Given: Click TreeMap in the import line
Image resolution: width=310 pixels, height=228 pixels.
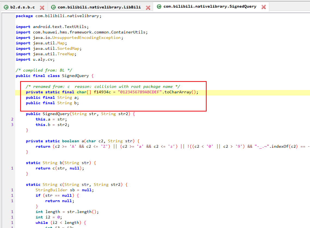Looking at the screenshot, I should (66, 54).
